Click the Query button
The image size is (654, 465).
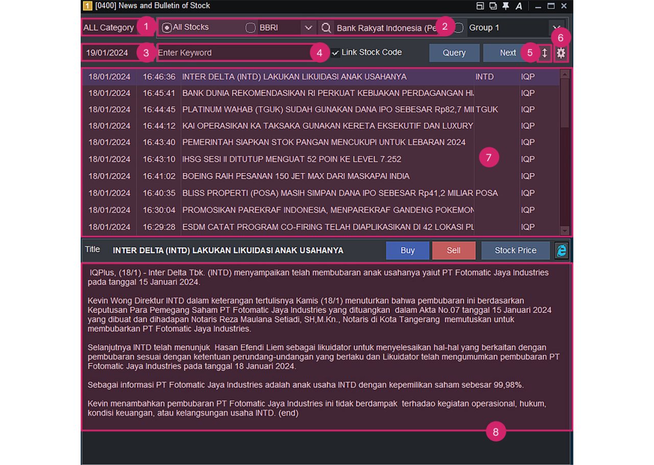pos(454,52)
